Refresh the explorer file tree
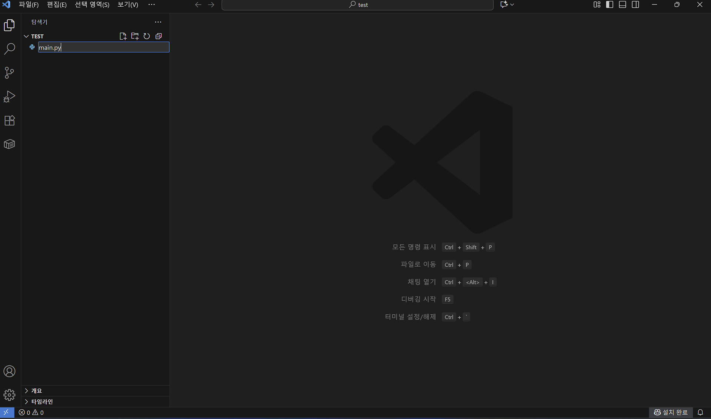 click(147, 36)
